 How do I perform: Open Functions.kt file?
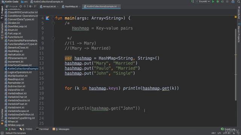(14, 37)
